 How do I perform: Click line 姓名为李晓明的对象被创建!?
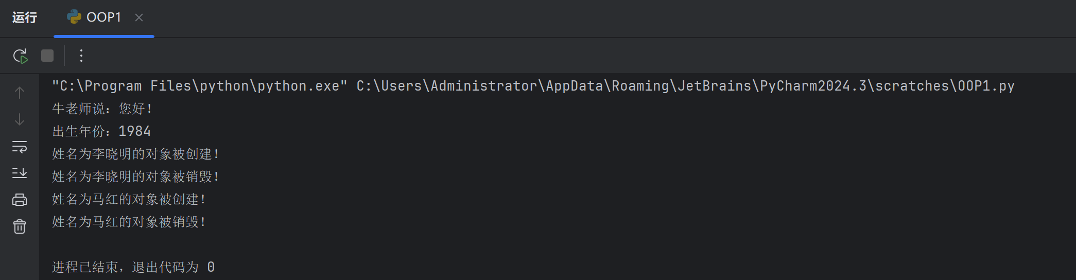click(x=136, y=154)
